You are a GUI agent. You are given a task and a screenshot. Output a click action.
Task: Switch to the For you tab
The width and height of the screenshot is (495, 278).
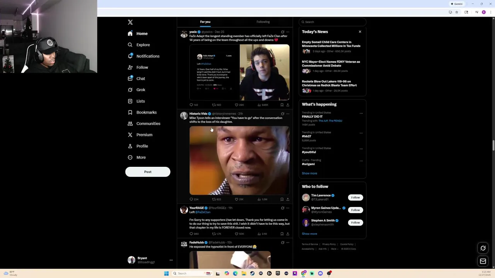[x=205, y=22]
